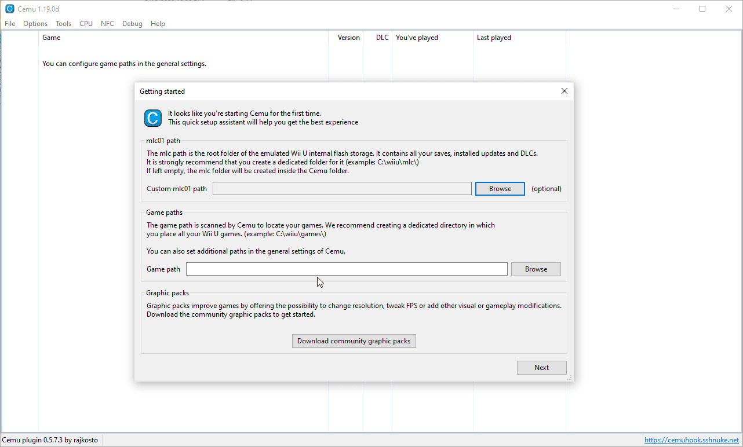Sort by the Last played column
The image size is (743, 447).
click(x=494, y=38)
